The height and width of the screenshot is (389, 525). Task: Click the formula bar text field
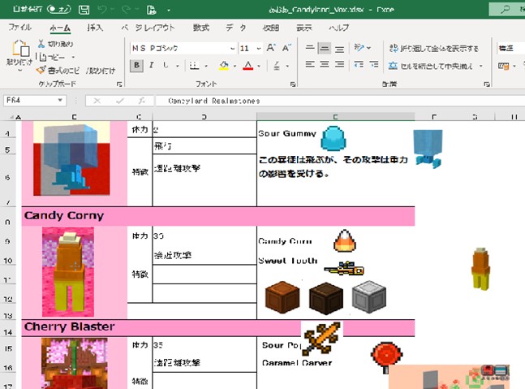[x=340, y=101]
